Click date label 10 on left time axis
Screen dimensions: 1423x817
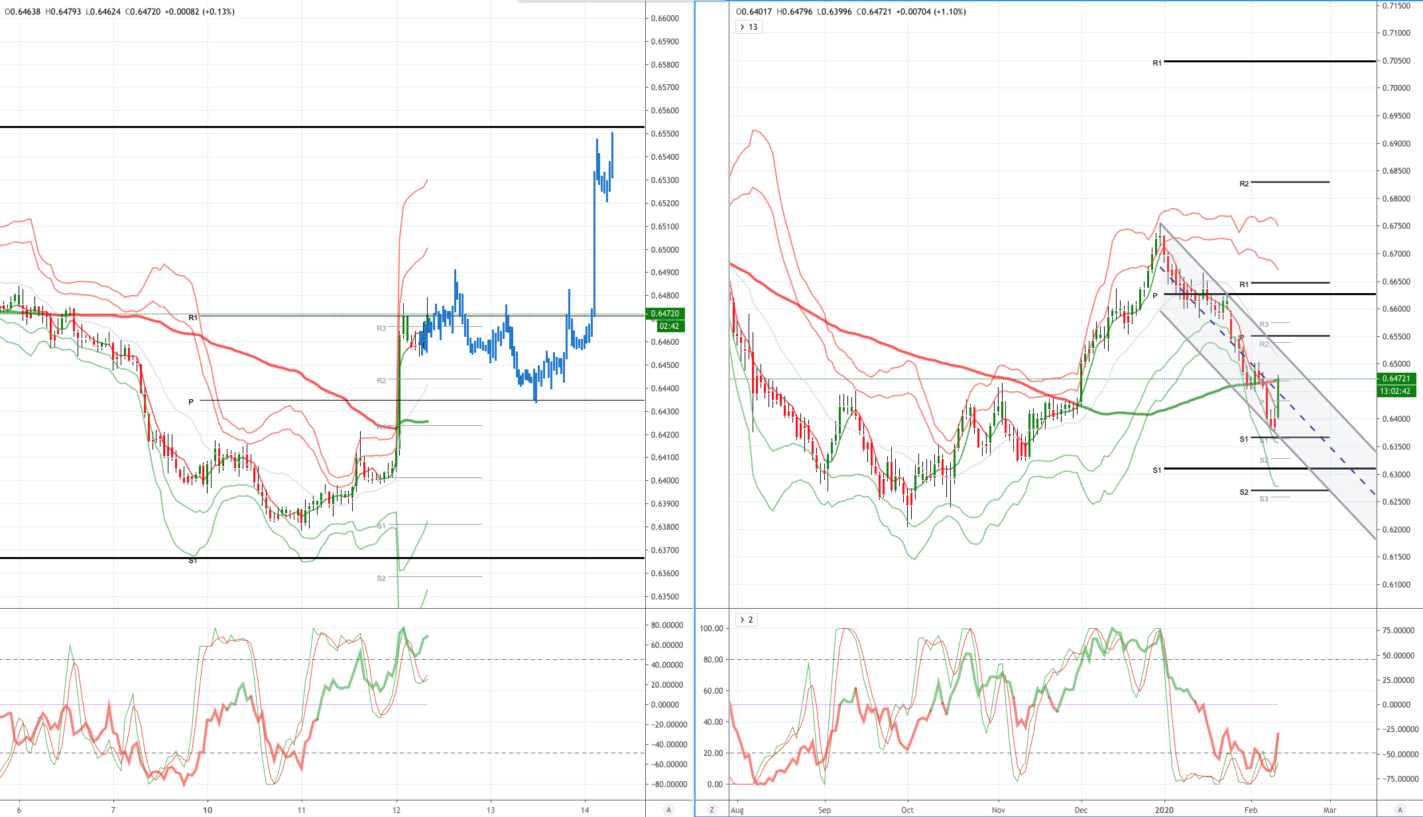[x=208, y=810]
